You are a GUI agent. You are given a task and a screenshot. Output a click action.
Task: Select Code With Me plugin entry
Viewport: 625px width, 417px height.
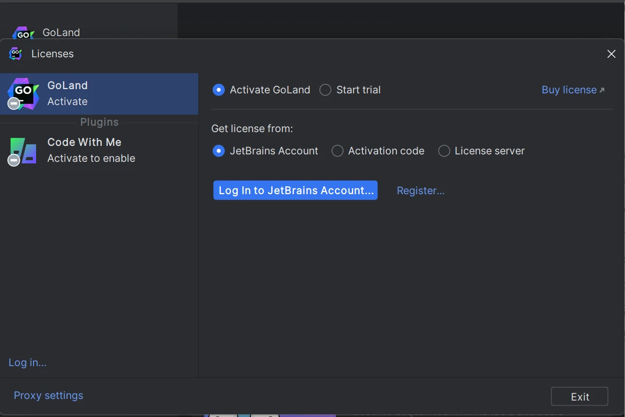click(99, 151)
